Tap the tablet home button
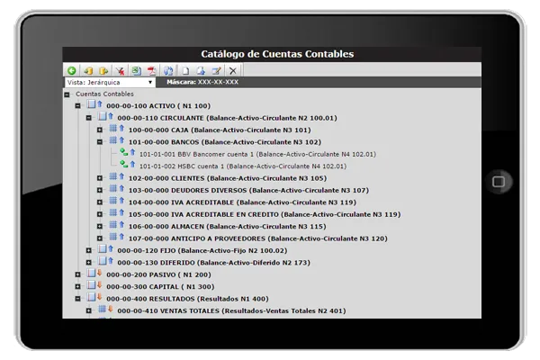This screenshot has width=540, height=360. 499,182
